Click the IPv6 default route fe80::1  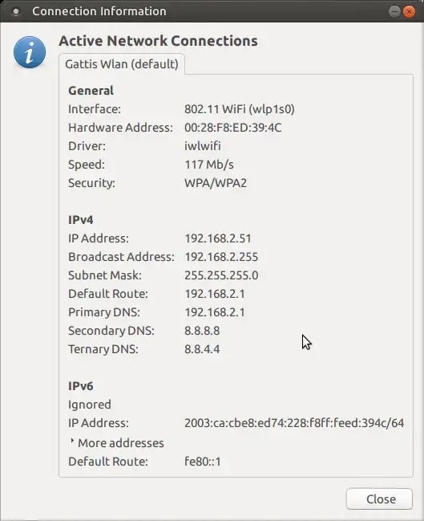[x=202, y=462]
